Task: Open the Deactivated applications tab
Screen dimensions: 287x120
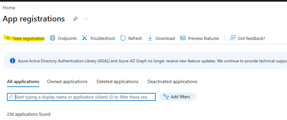Action: 172,81
